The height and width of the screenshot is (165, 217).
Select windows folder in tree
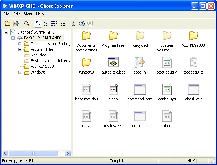click(38, 72)
